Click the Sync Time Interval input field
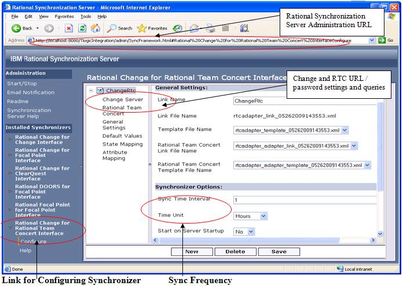The width and height of the screenshot is (403, 286). (305, 200)
